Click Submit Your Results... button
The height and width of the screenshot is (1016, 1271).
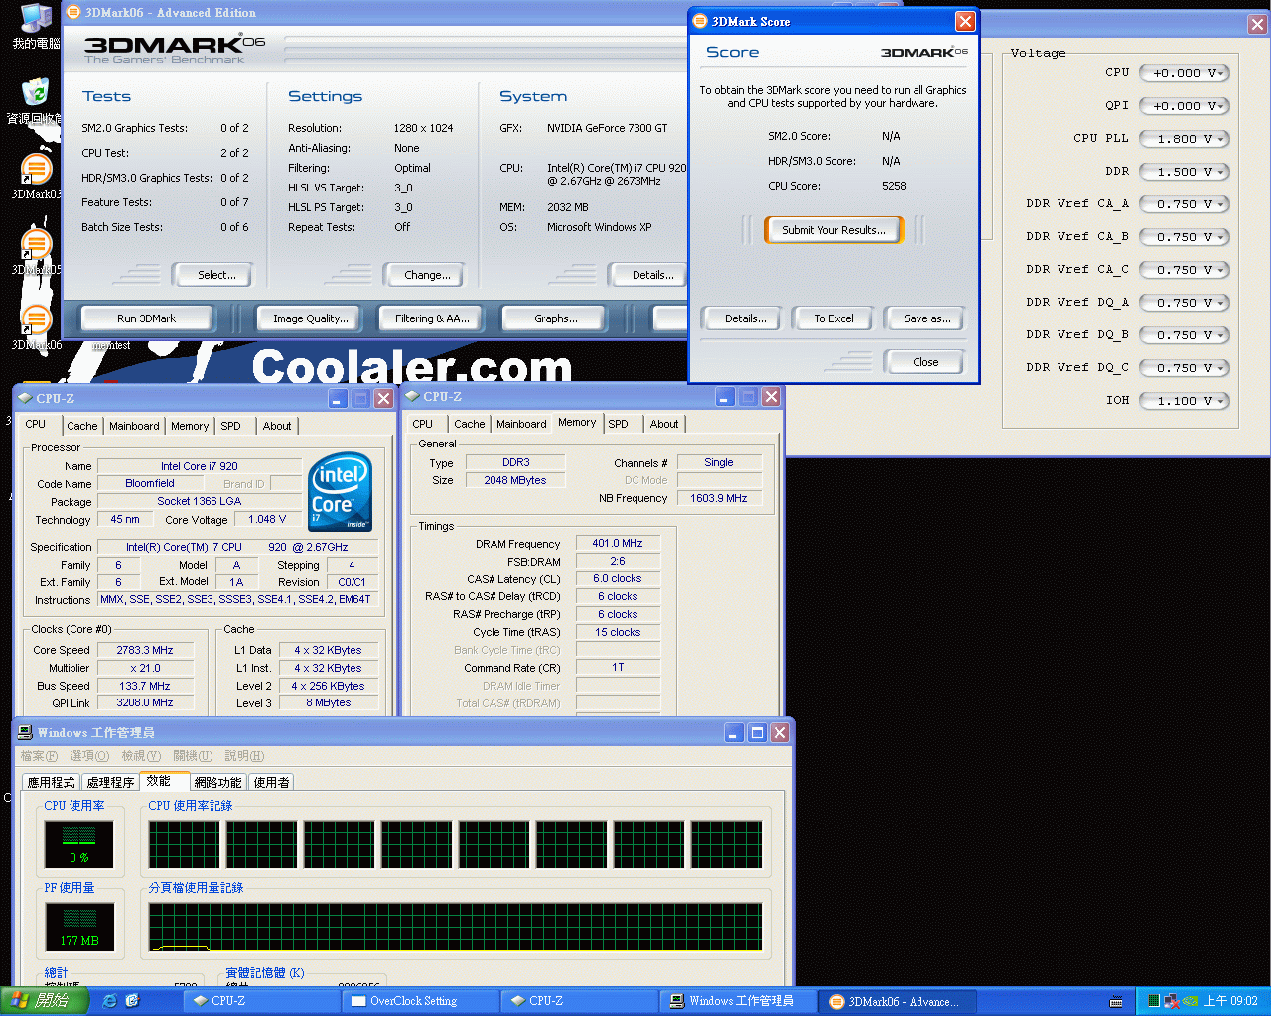pos(834,230)
